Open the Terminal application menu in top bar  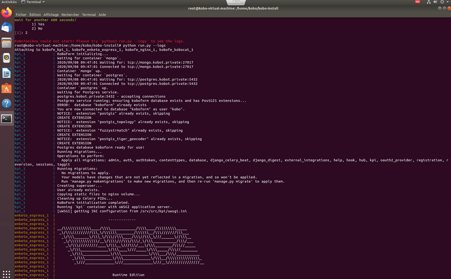[32, 2]
